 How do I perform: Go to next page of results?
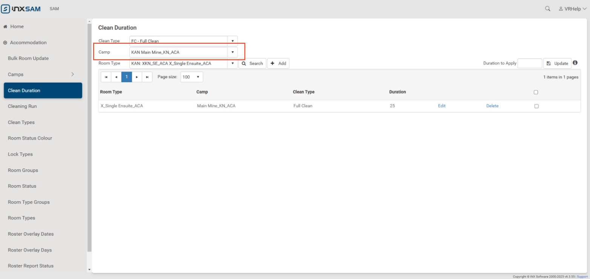pos(137,77)
